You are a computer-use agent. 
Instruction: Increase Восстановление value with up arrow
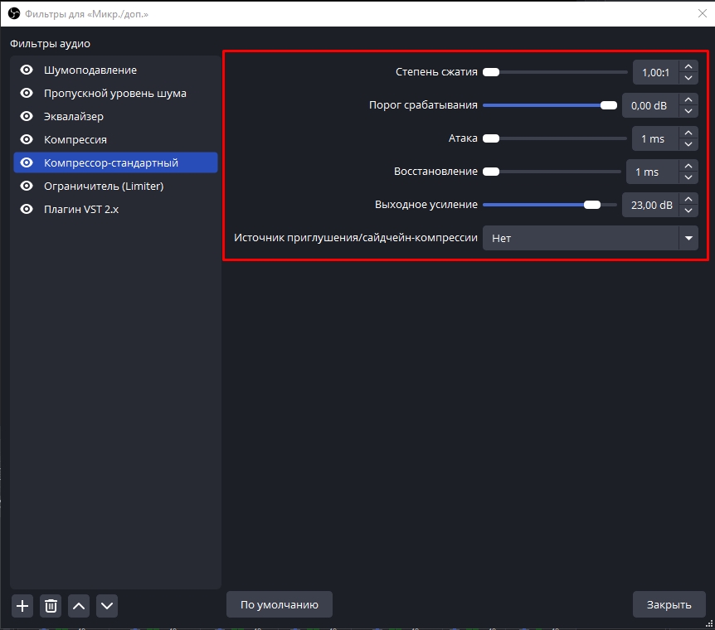click(x=688, y=166)
